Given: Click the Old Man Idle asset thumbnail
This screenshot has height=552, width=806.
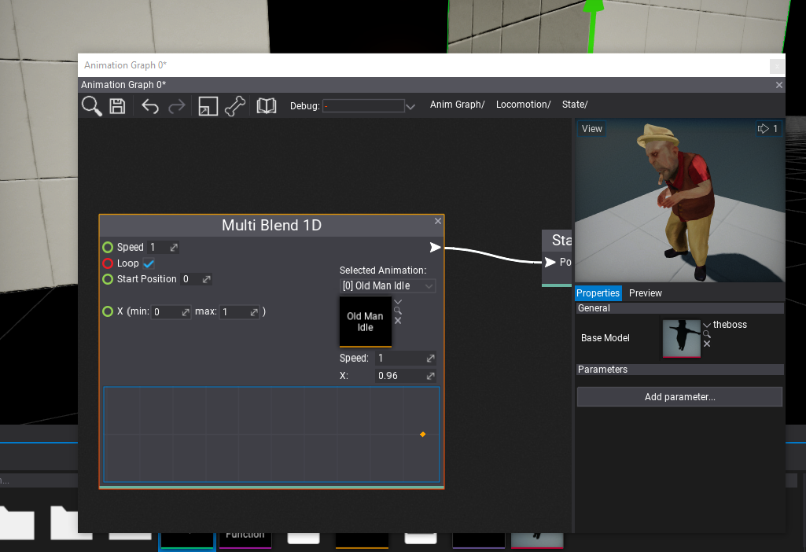Looking at the screenshot, I should point(366,322).
